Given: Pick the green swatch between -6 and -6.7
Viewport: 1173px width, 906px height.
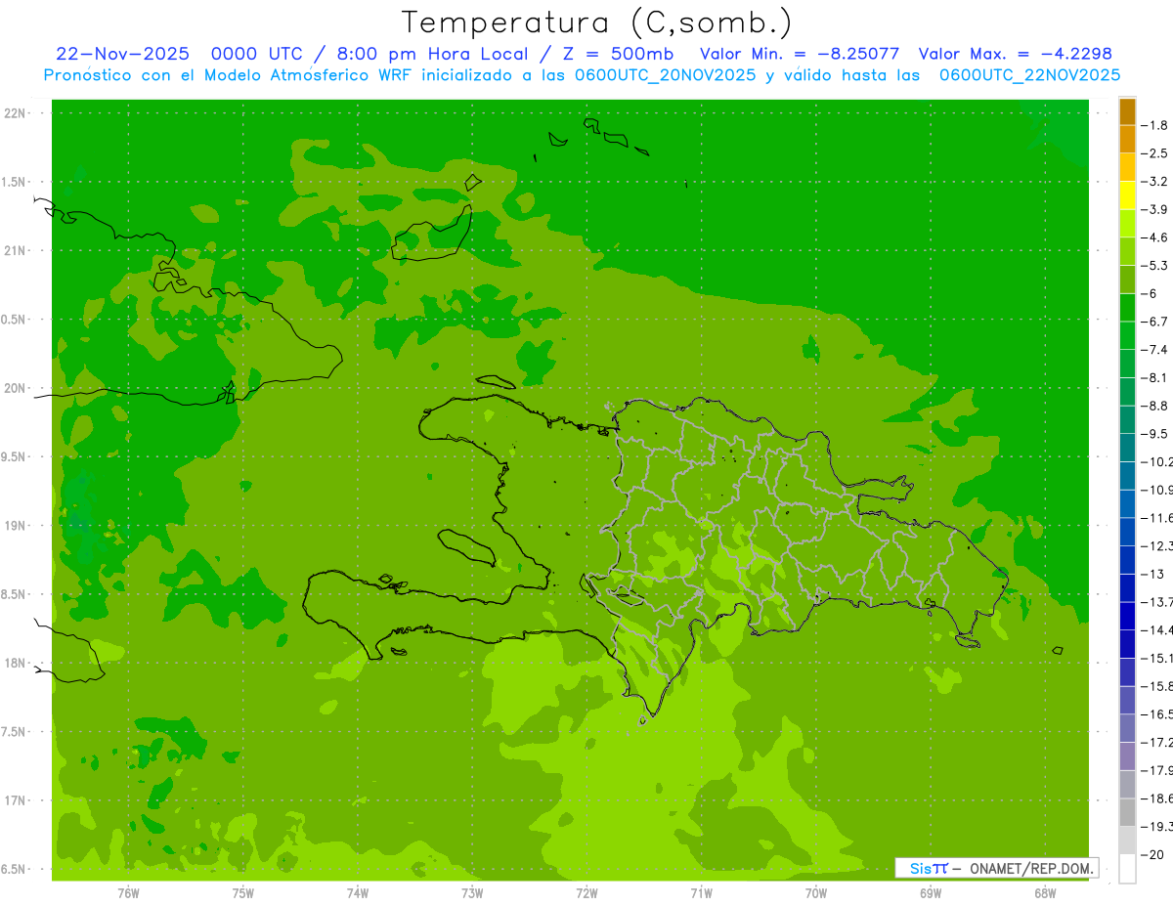Looking at the screenshot, I should click(x=1127, y=308).
